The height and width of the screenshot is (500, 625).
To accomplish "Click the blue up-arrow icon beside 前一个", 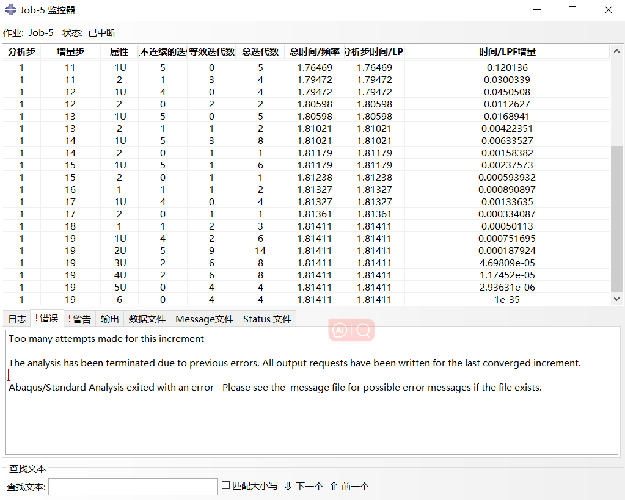I will click(334, 487).
